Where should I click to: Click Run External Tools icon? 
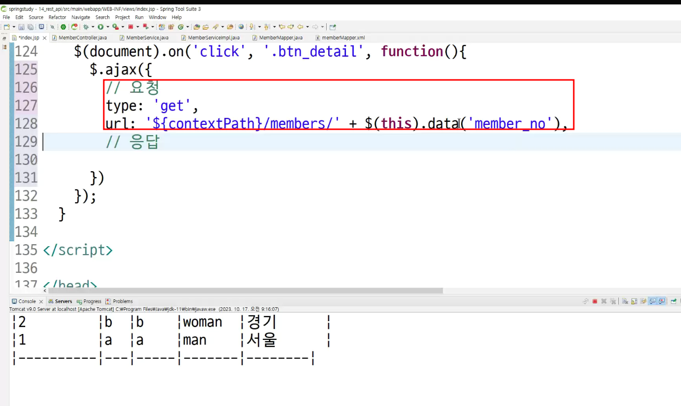tap(115, 27)
